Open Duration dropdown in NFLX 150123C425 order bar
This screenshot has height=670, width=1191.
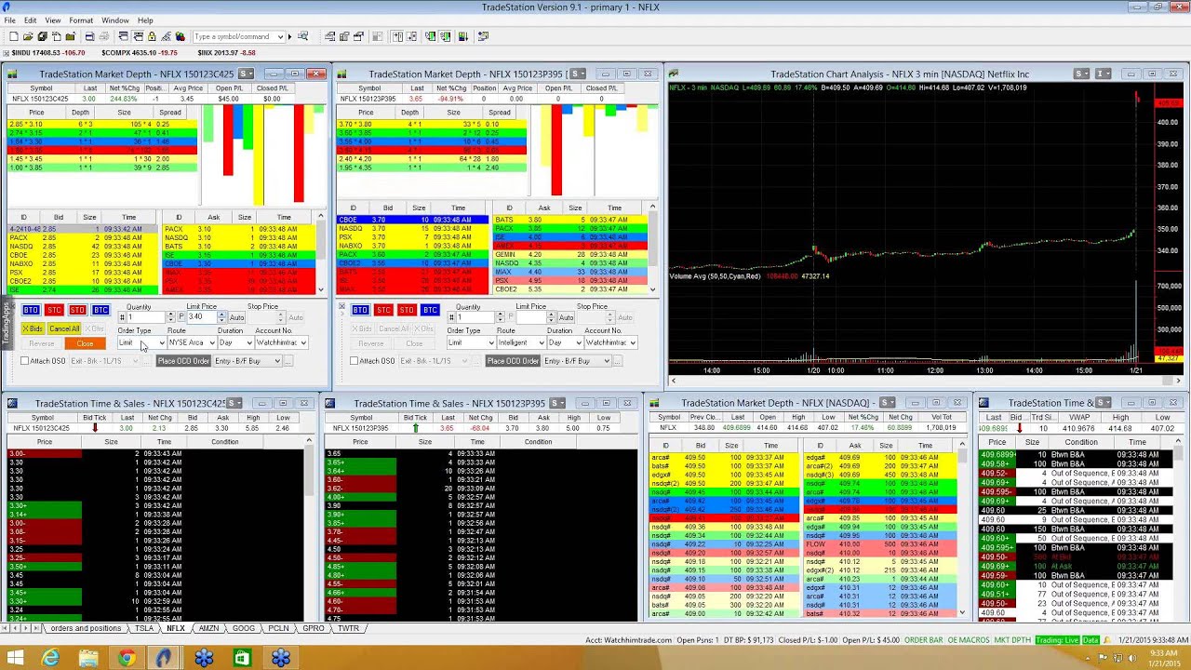point(249,342)
